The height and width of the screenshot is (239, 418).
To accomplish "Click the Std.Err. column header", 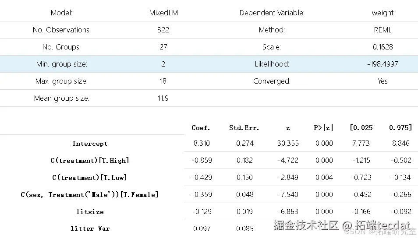I will pyautogui.click(x=244, y=128).
